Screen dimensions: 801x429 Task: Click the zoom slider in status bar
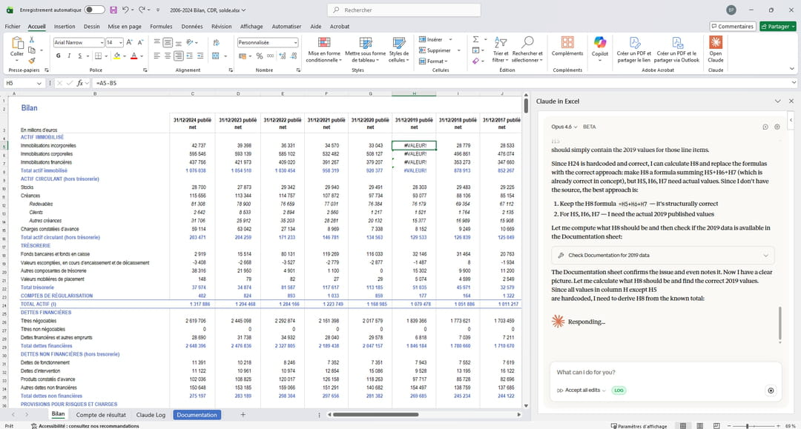click(747, 426)
